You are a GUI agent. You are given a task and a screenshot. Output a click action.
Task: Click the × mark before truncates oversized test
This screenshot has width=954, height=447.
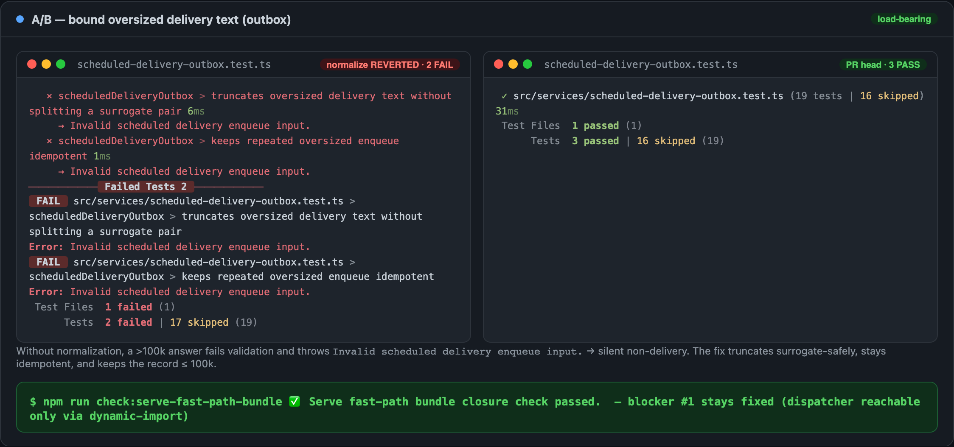(x=49, y=96)
